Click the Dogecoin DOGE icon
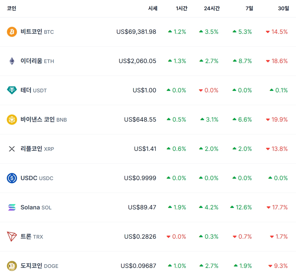296x279 pixels. click(x=12, y=266)
